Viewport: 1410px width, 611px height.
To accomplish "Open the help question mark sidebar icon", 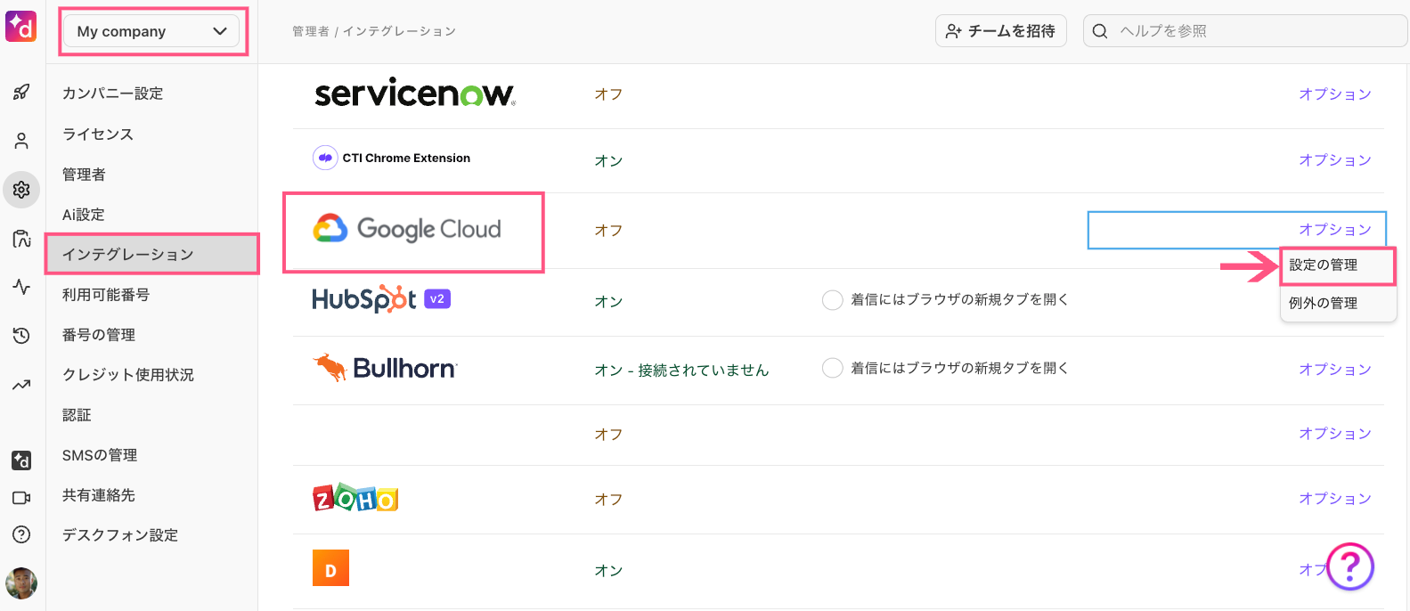I will click(21, 534).
